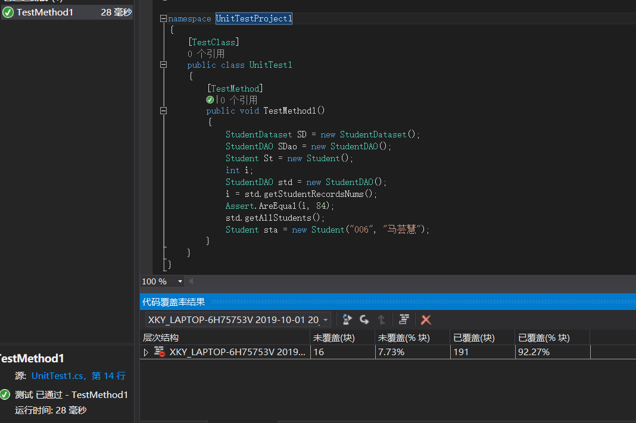
Task: Open source link UnitTest1.cs, 第 14 行
Action: (79, 375)
